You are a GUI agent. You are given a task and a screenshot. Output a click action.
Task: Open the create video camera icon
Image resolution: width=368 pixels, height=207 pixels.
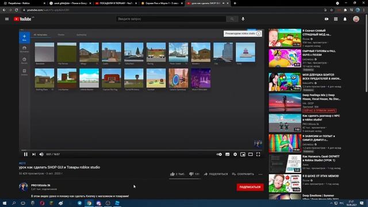pyautogui.click(x=327, y=19)
